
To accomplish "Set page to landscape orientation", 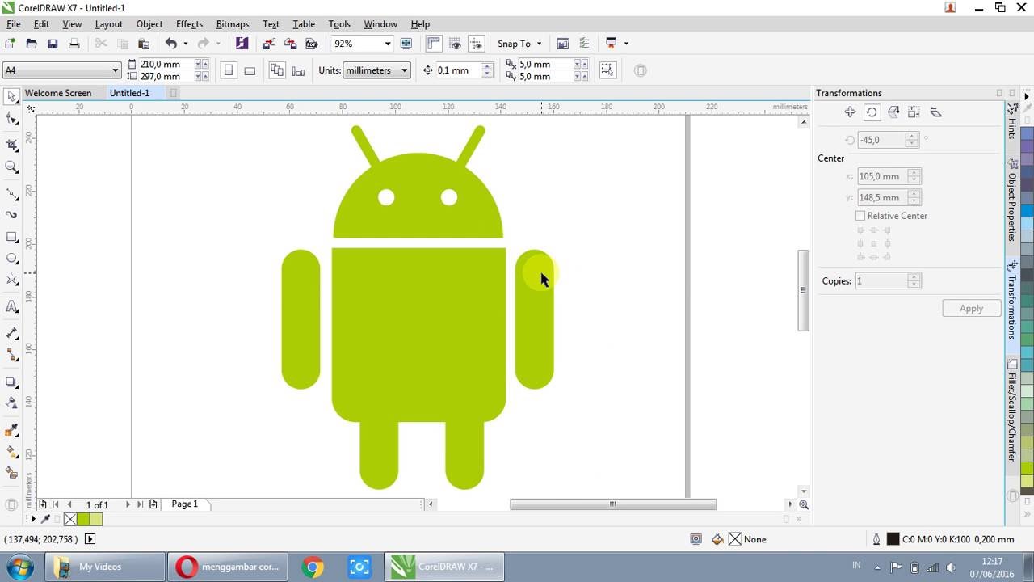I will pyautogui.click(x=250, y=70).
